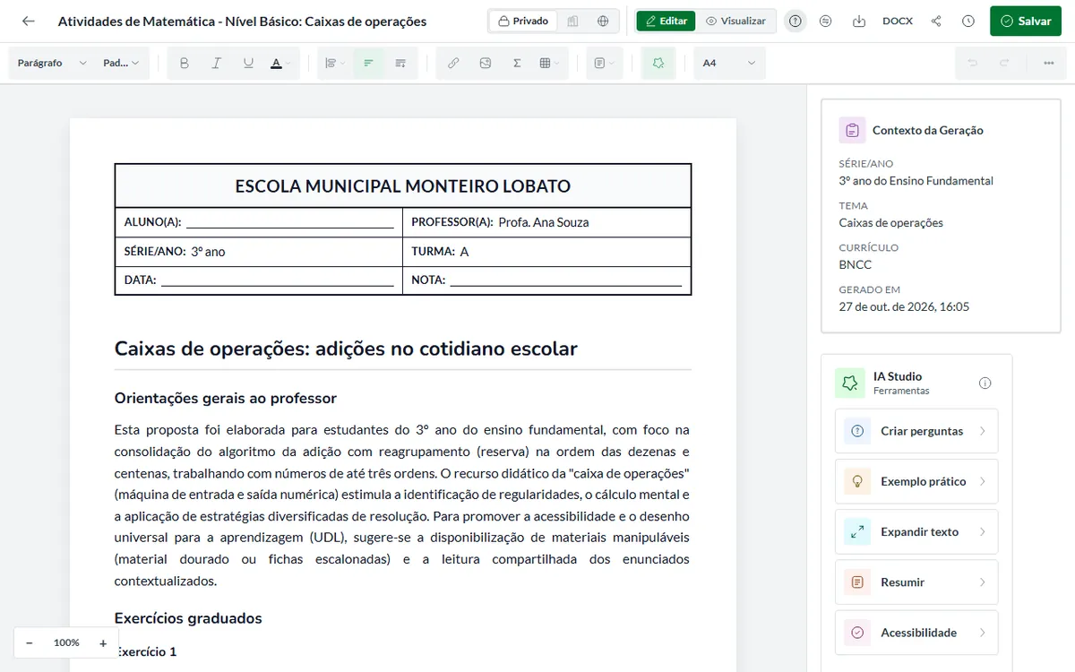The height and width of the screenshot is (672, 1075).
Task: Open IA Studio info icon
Action: pos(985,383)
